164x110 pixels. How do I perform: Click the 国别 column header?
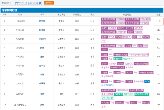click(92, 15)
